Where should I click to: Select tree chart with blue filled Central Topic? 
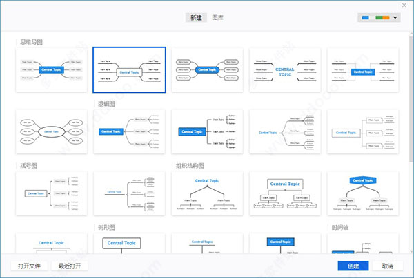point(285,244)
